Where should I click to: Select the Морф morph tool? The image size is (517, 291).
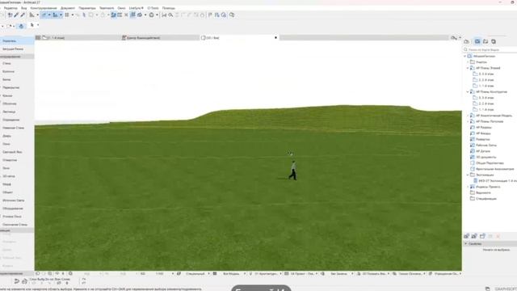(x=16, y=184)
